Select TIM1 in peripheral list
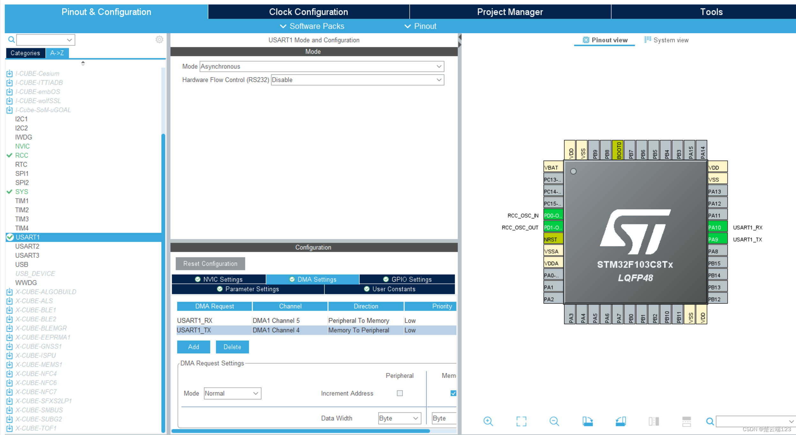Image resolution: width=796 pixels, height=435 pixels. [22, 201]
